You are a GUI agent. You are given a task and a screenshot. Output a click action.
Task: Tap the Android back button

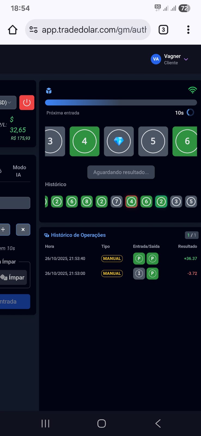point(158,423)
